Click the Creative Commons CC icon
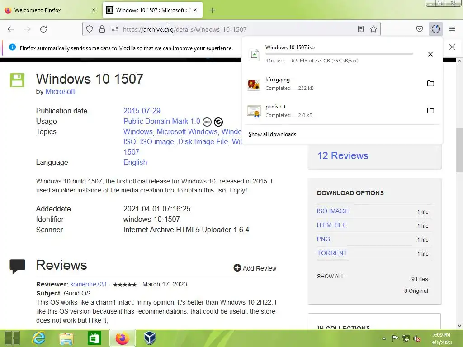The height and width of the screenshot is (347, 463). pos(207,122)
